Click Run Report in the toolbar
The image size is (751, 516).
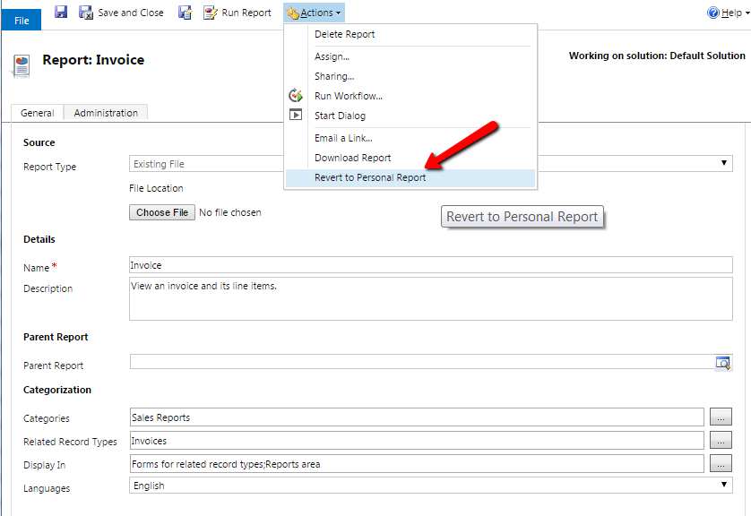tap(237, 13)
